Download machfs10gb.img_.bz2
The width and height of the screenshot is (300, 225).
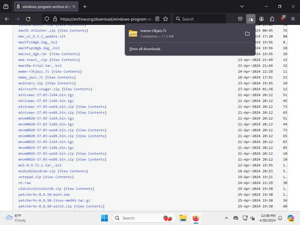38,42
